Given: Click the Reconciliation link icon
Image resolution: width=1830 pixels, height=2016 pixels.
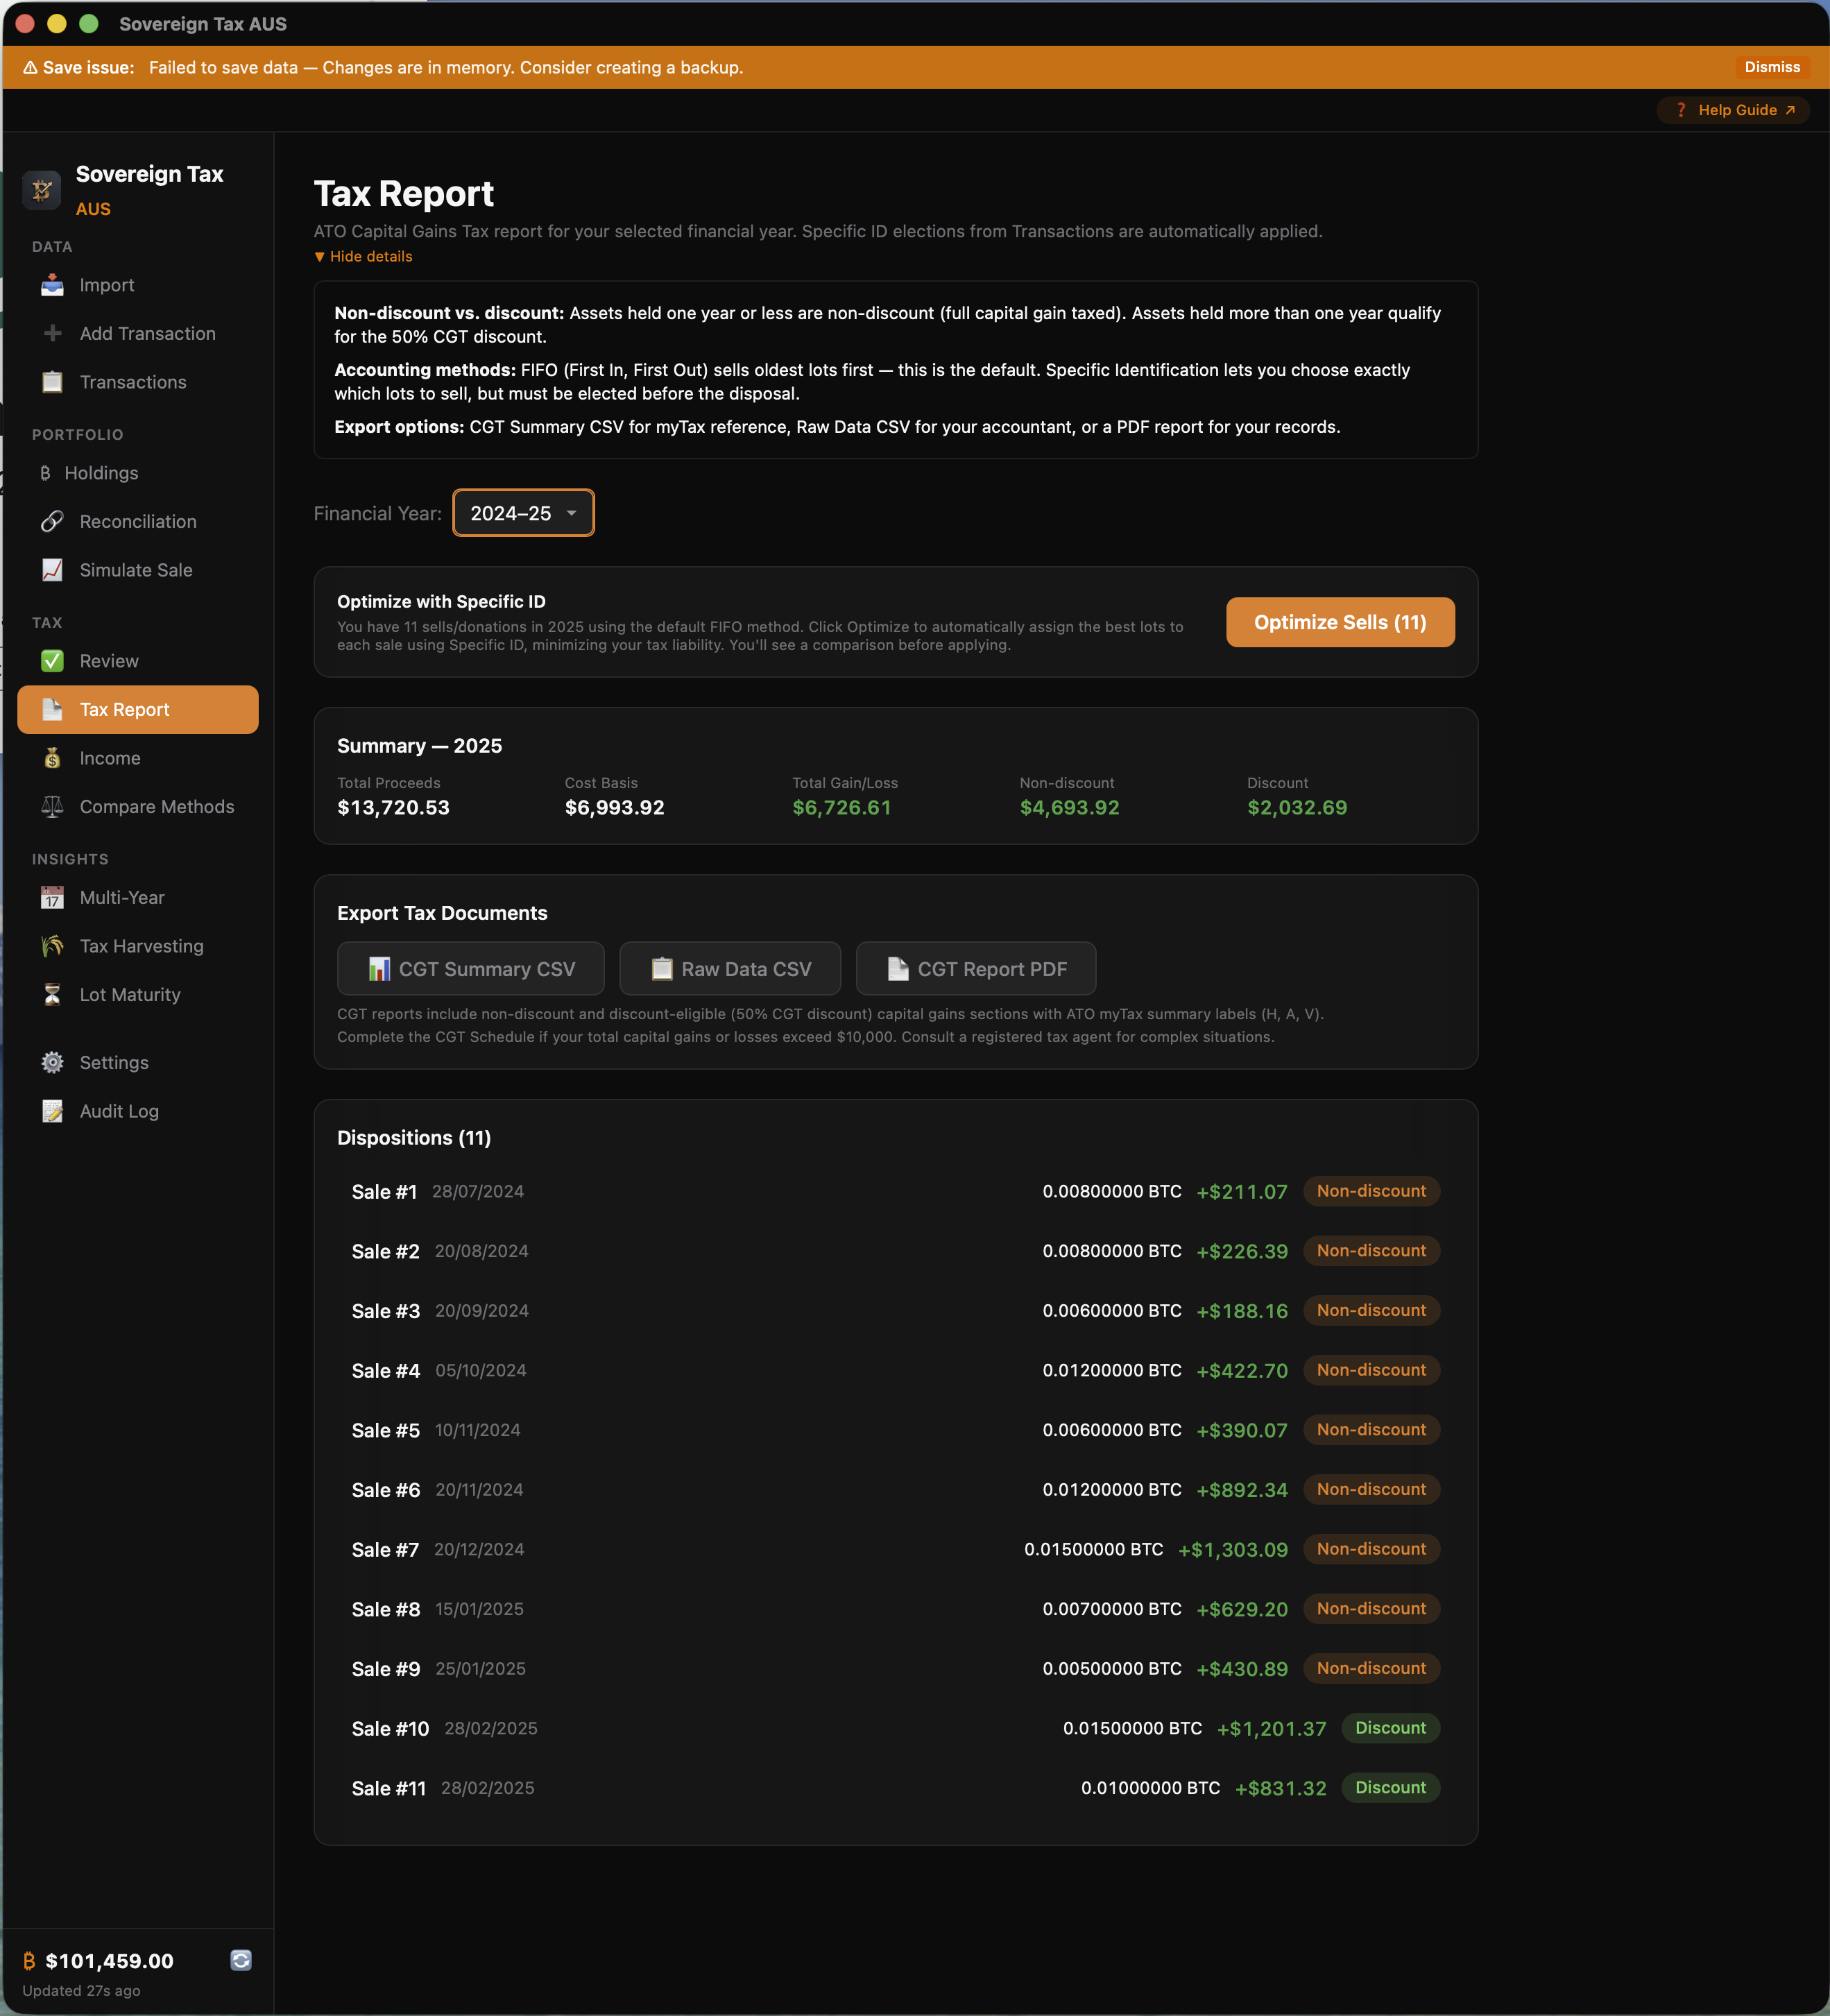Looking at the screenshot, I should 52,521.
